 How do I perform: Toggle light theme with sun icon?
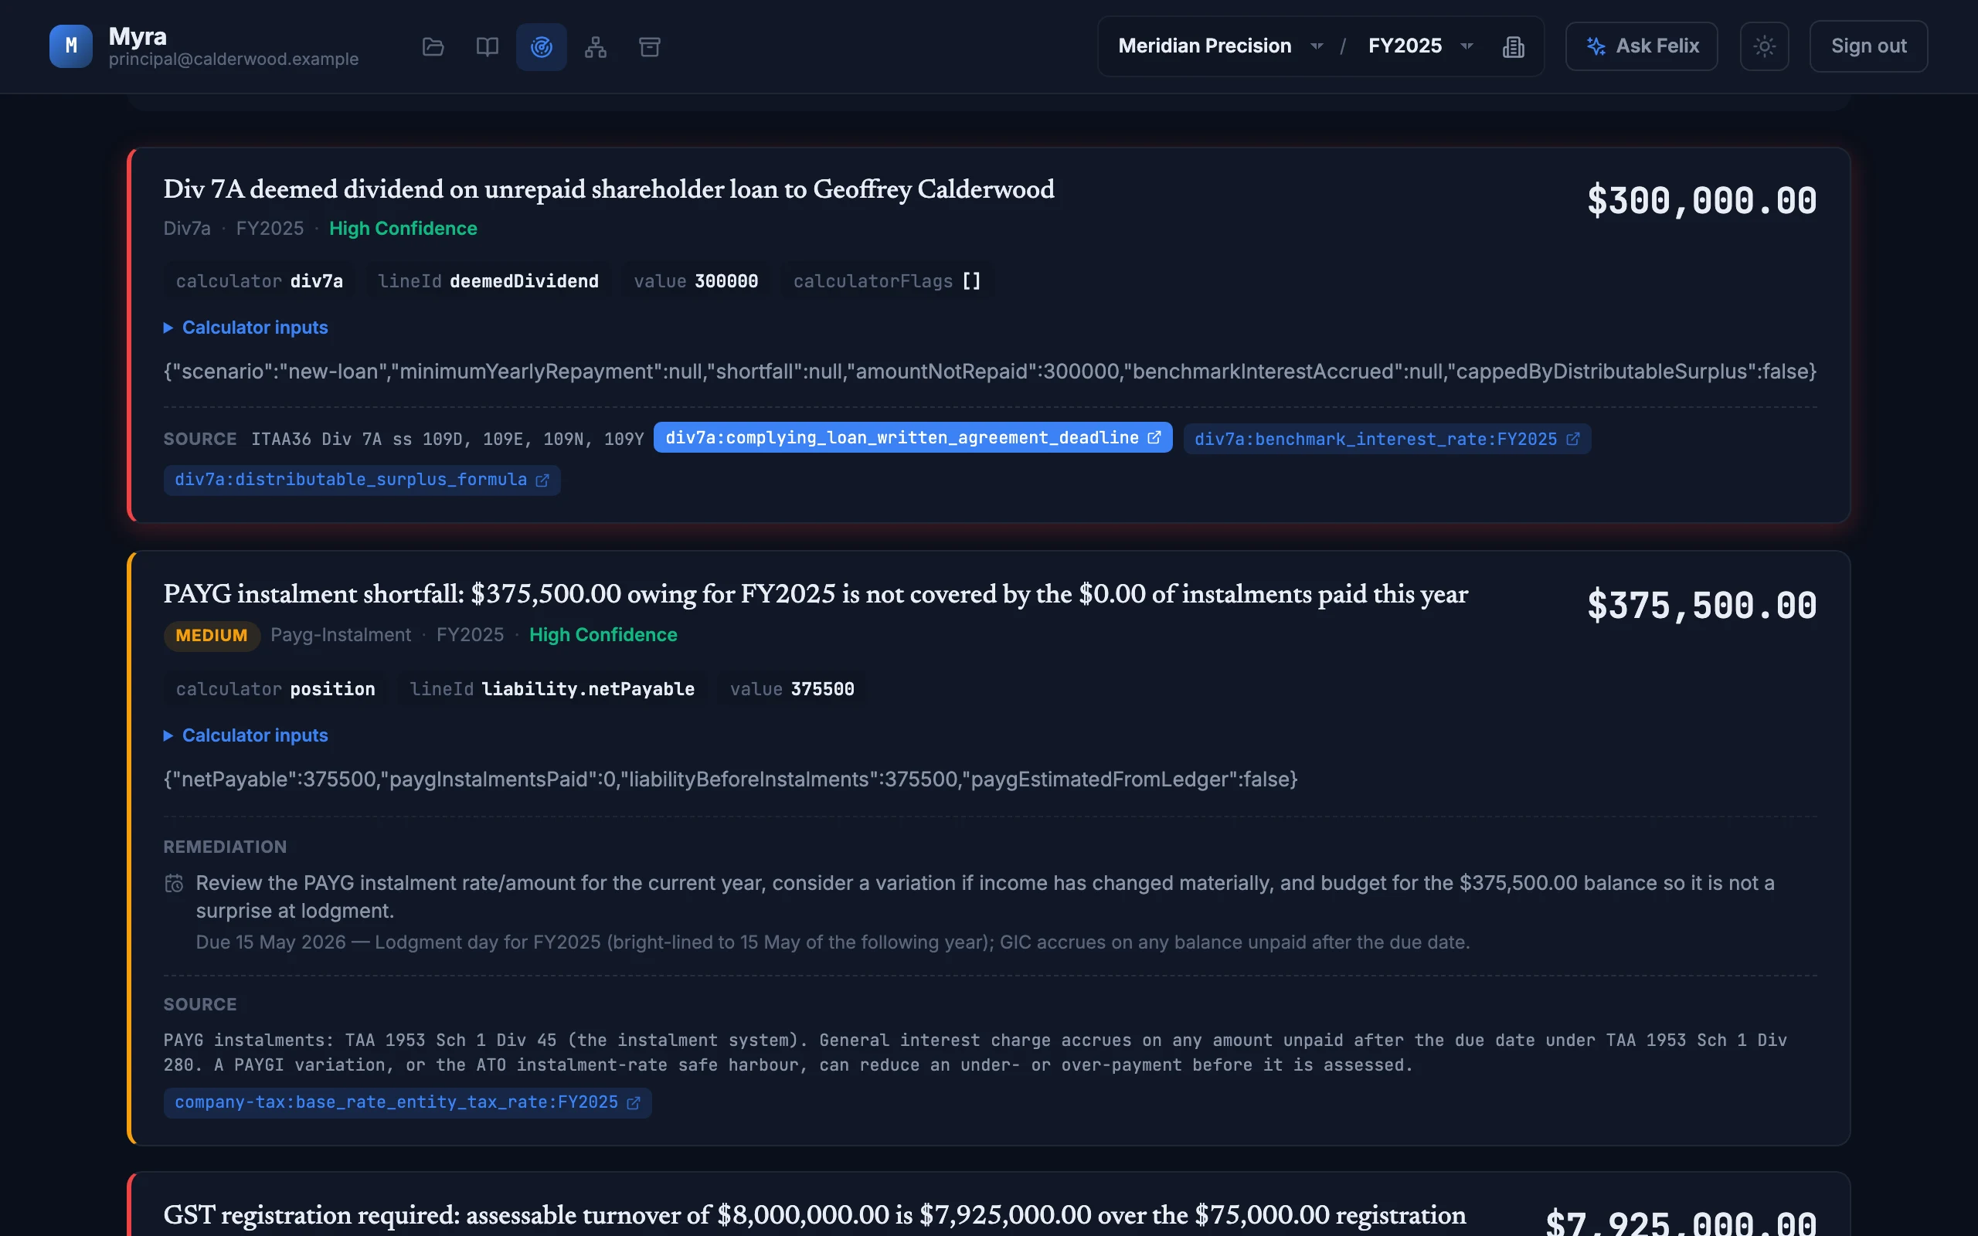1764,46
